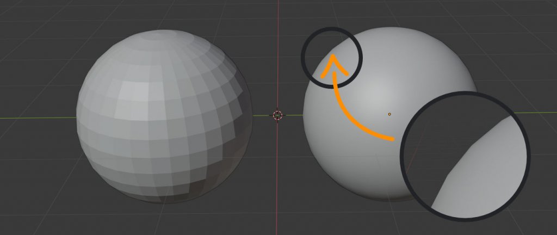
Task: Click the orange origin dot on smooth sphere
Action: [389, 114]
